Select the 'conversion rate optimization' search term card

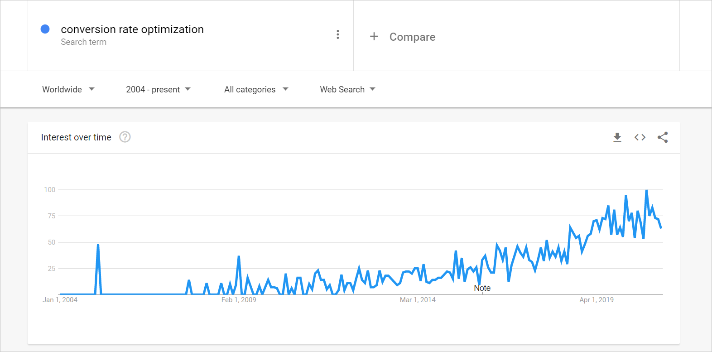tap(132, 29)
